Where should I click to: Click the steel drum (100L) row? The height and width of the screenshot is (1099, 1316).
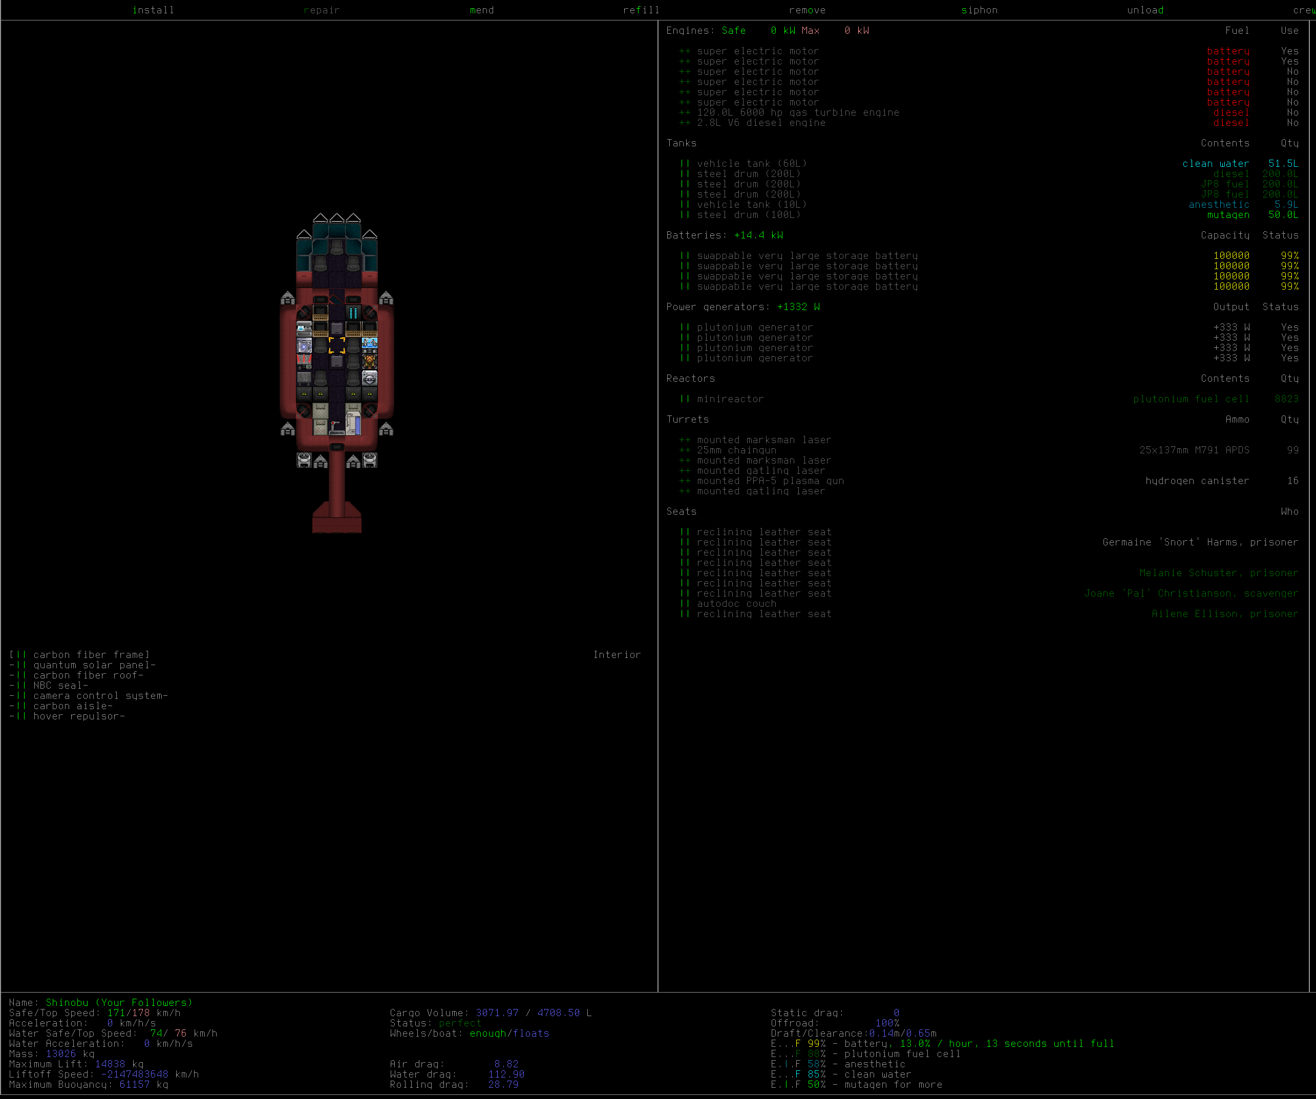(x=989, y=215)
